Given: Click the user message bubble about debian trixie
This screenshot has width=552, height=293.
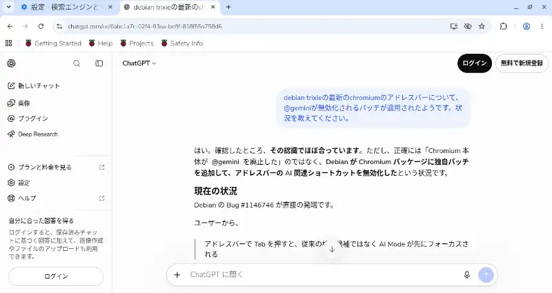Looking at the screenshot, I should click(373, 108).
